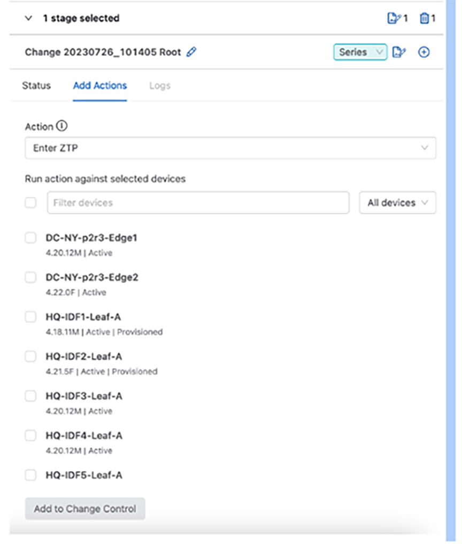The width and height of the screenshot is (462, 544).
Task: Check the HQ-IDF4-Leaf-A device checkbox
Action: coord(30,436)
